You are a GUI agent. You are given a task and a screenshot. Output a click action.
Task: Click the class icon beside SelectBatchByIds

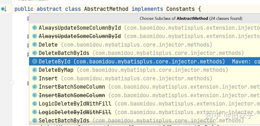click(35, 121)
